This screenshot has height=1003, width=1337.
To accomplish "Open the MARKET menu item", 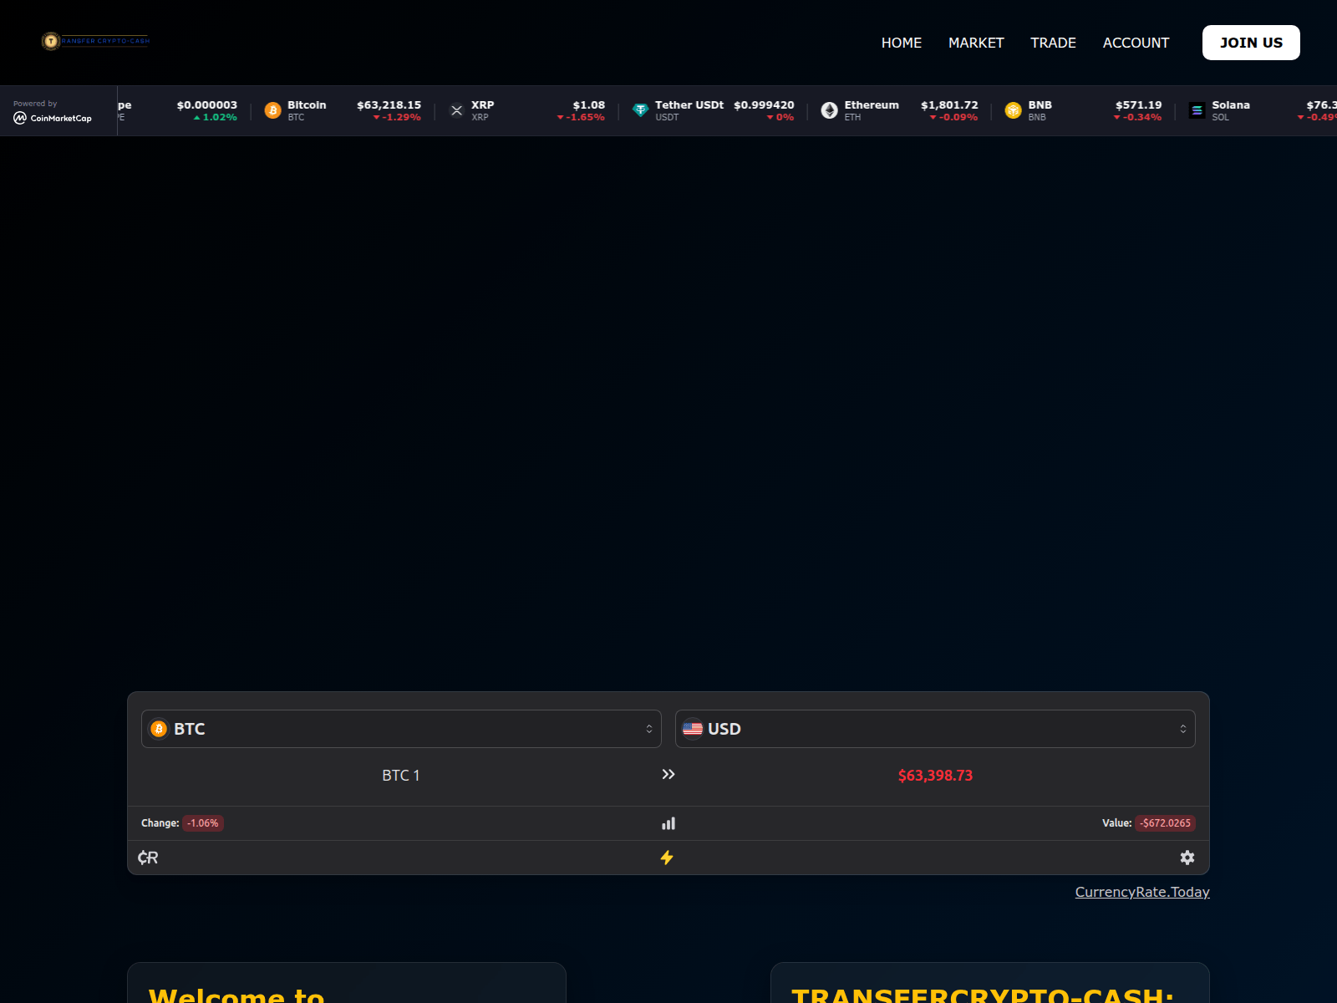I will click(976, 43).
